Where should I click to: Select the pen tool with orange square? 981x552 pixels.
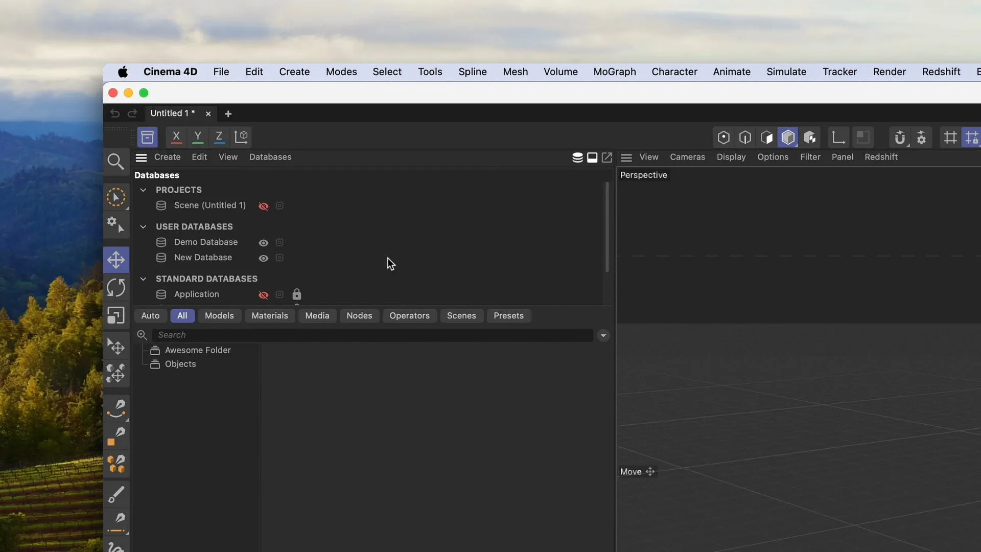pos(116,436)
